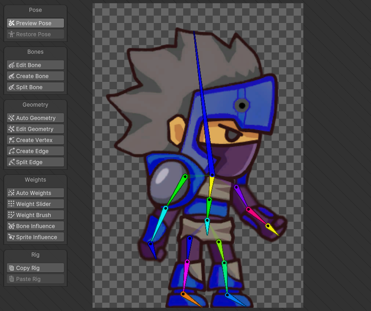Open the Sprite Influence panel

[x=35, y=237]
